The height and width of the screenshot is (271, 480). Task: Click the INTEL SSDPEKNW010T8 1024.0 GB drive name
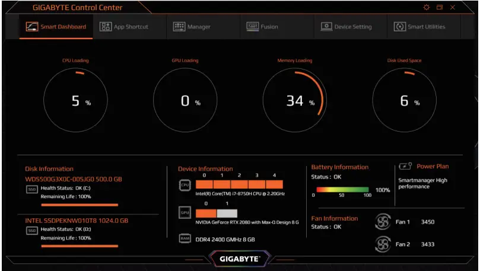click(77, 221)
